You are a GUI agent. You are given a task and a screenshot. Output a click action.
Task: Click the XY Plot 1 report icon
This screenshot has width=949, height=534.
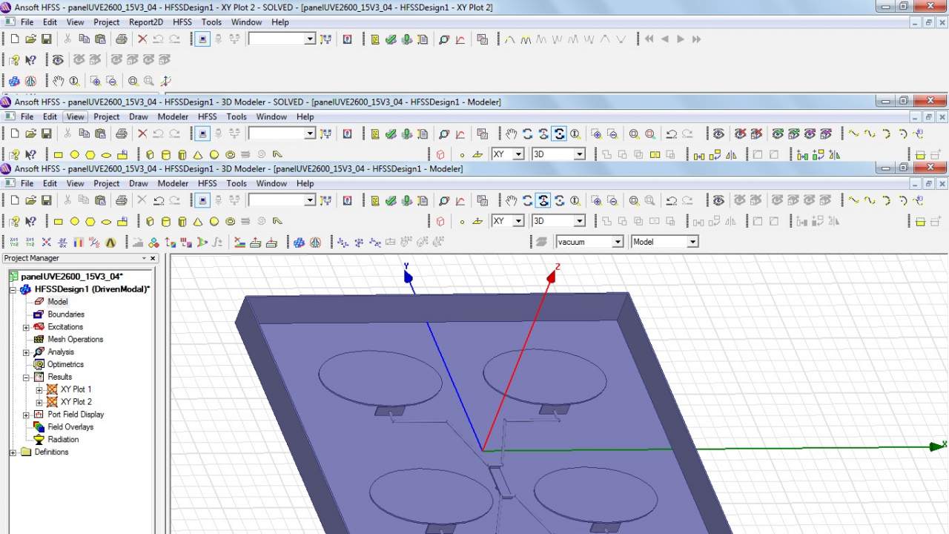point(52,389)
